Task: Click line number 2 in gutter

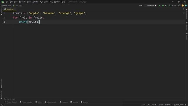Action: pos(4,18)
